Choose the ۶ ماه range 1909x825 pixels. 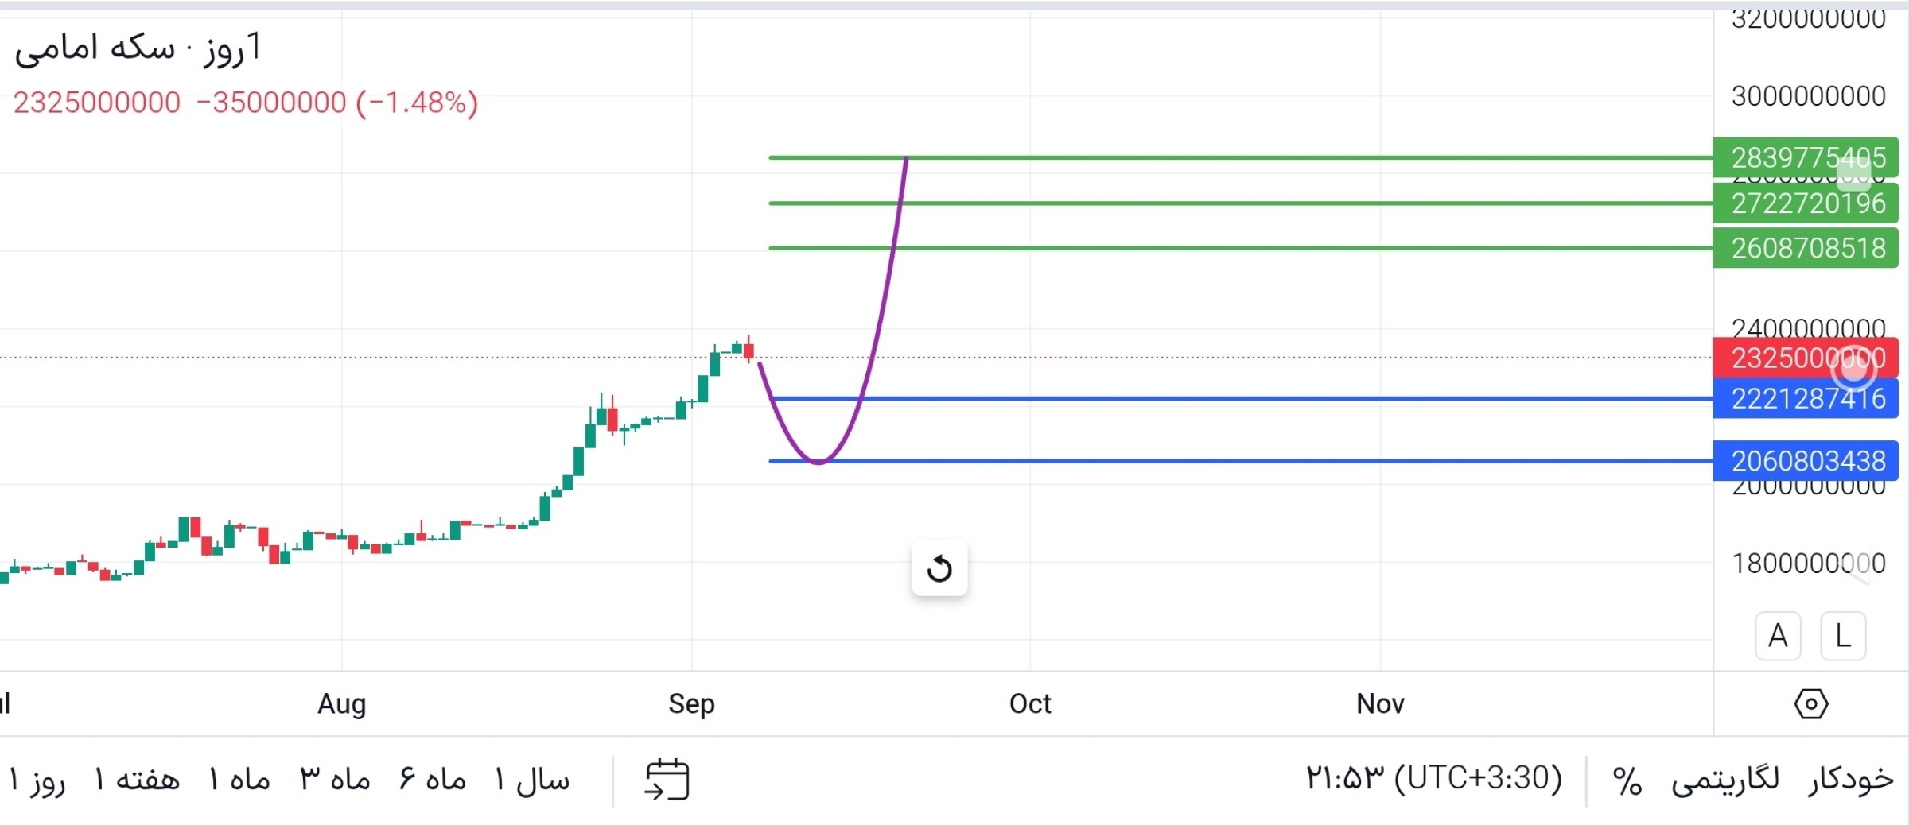point(432,780)
